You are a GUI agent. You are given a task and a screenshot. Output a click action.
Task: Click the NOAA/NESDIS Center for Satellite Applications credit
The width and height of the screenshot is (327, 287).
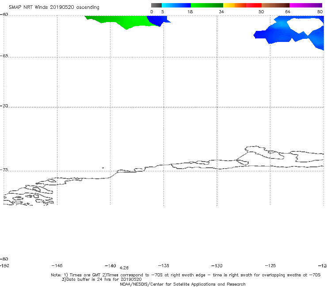[x=183, y=284]
